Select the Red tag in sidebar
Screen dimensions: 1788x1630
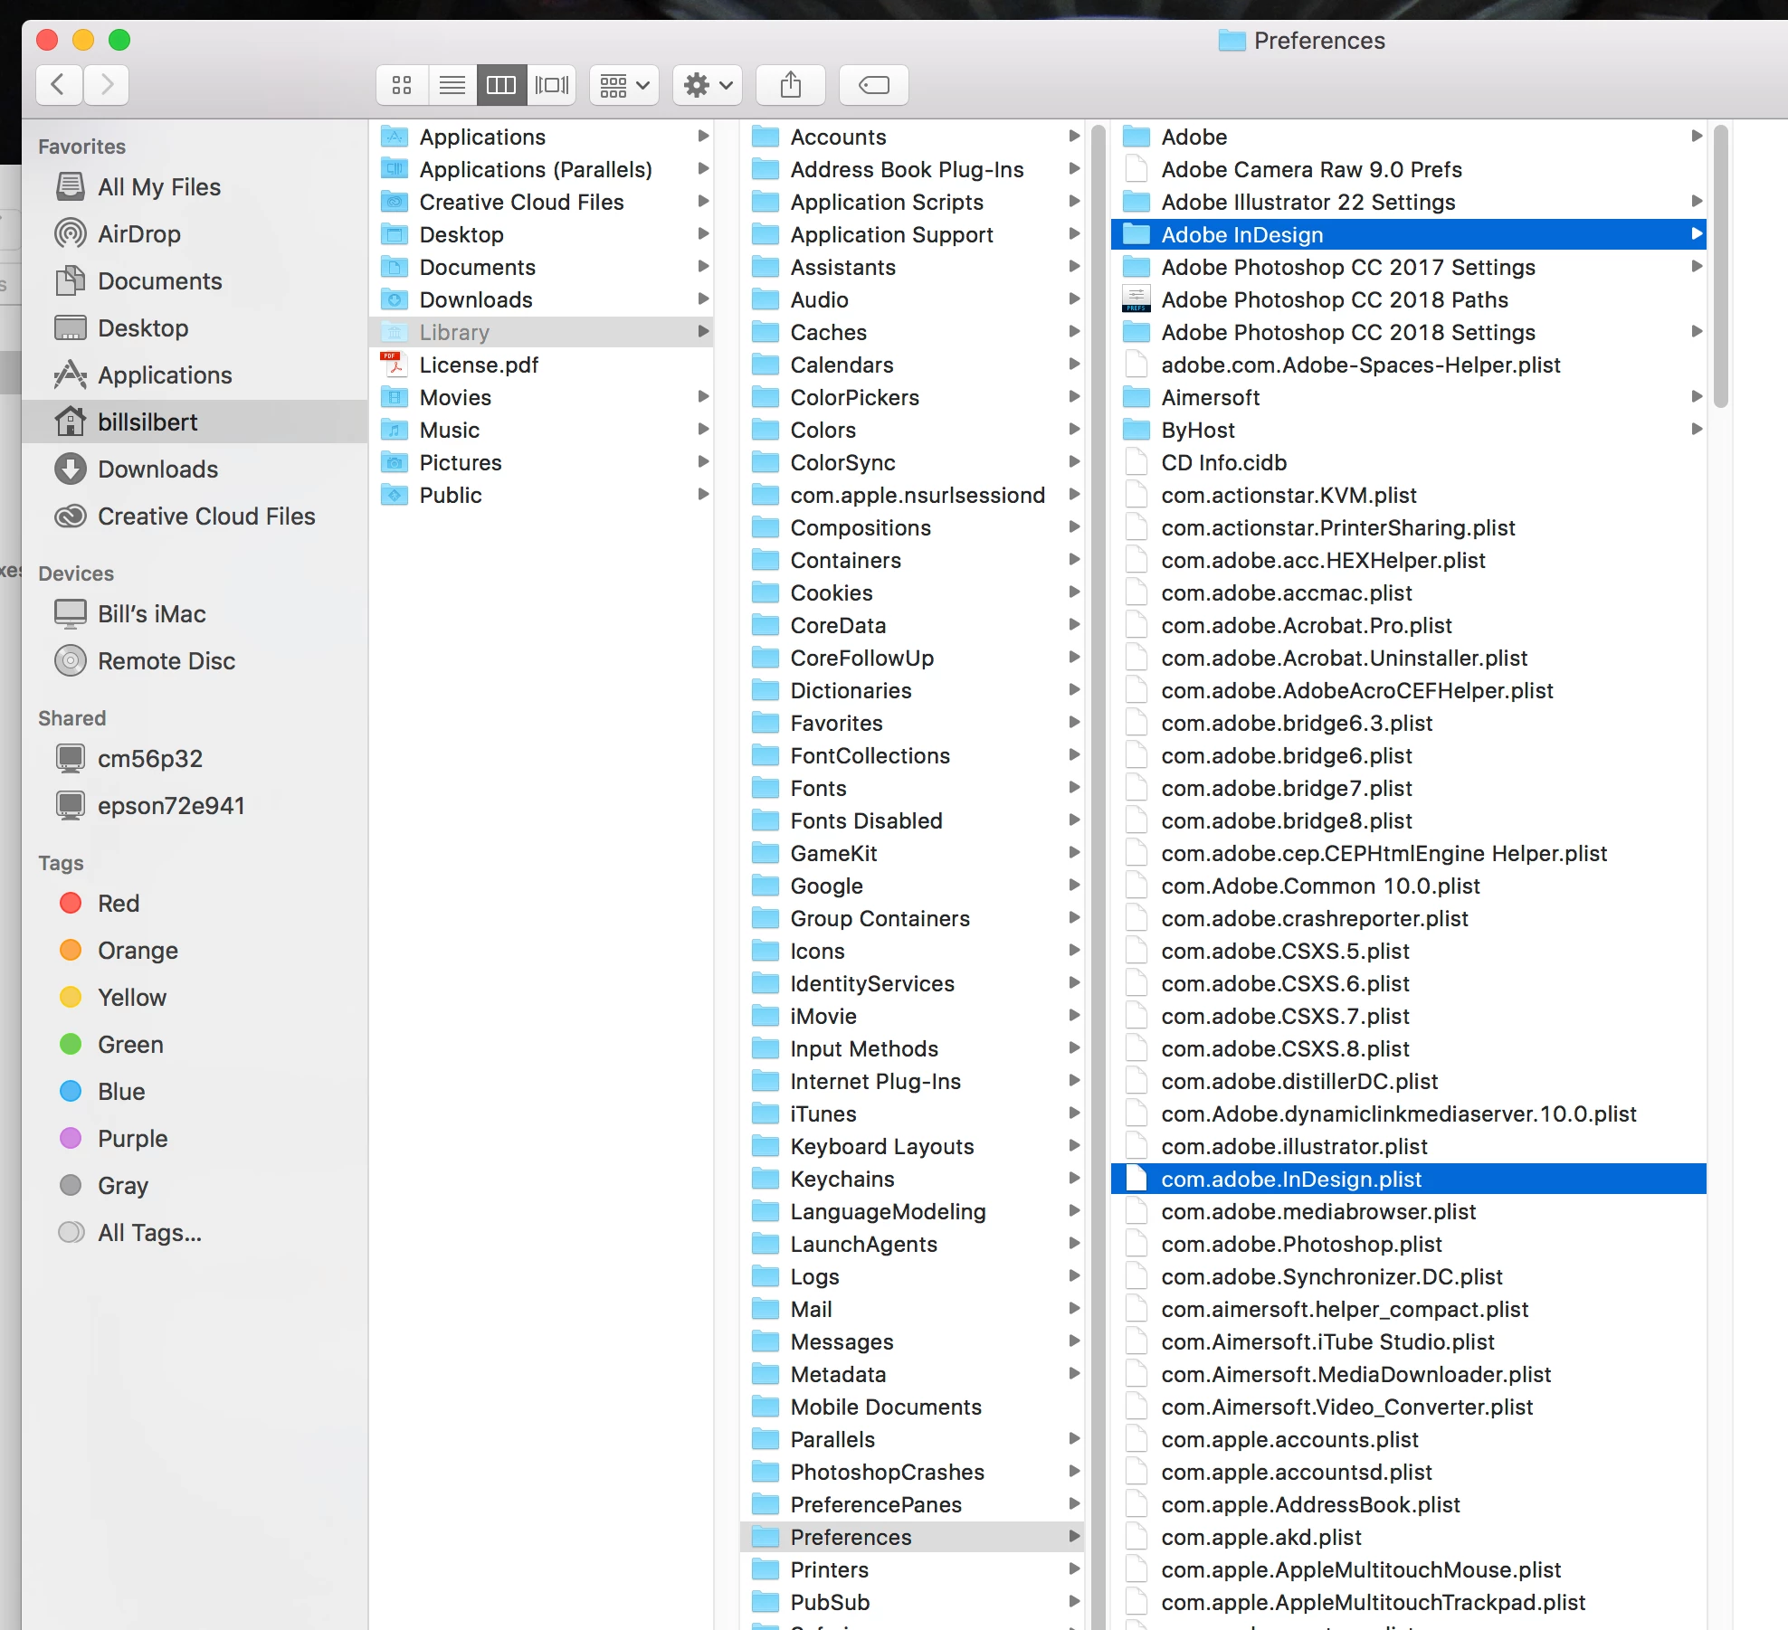(118, 904)
